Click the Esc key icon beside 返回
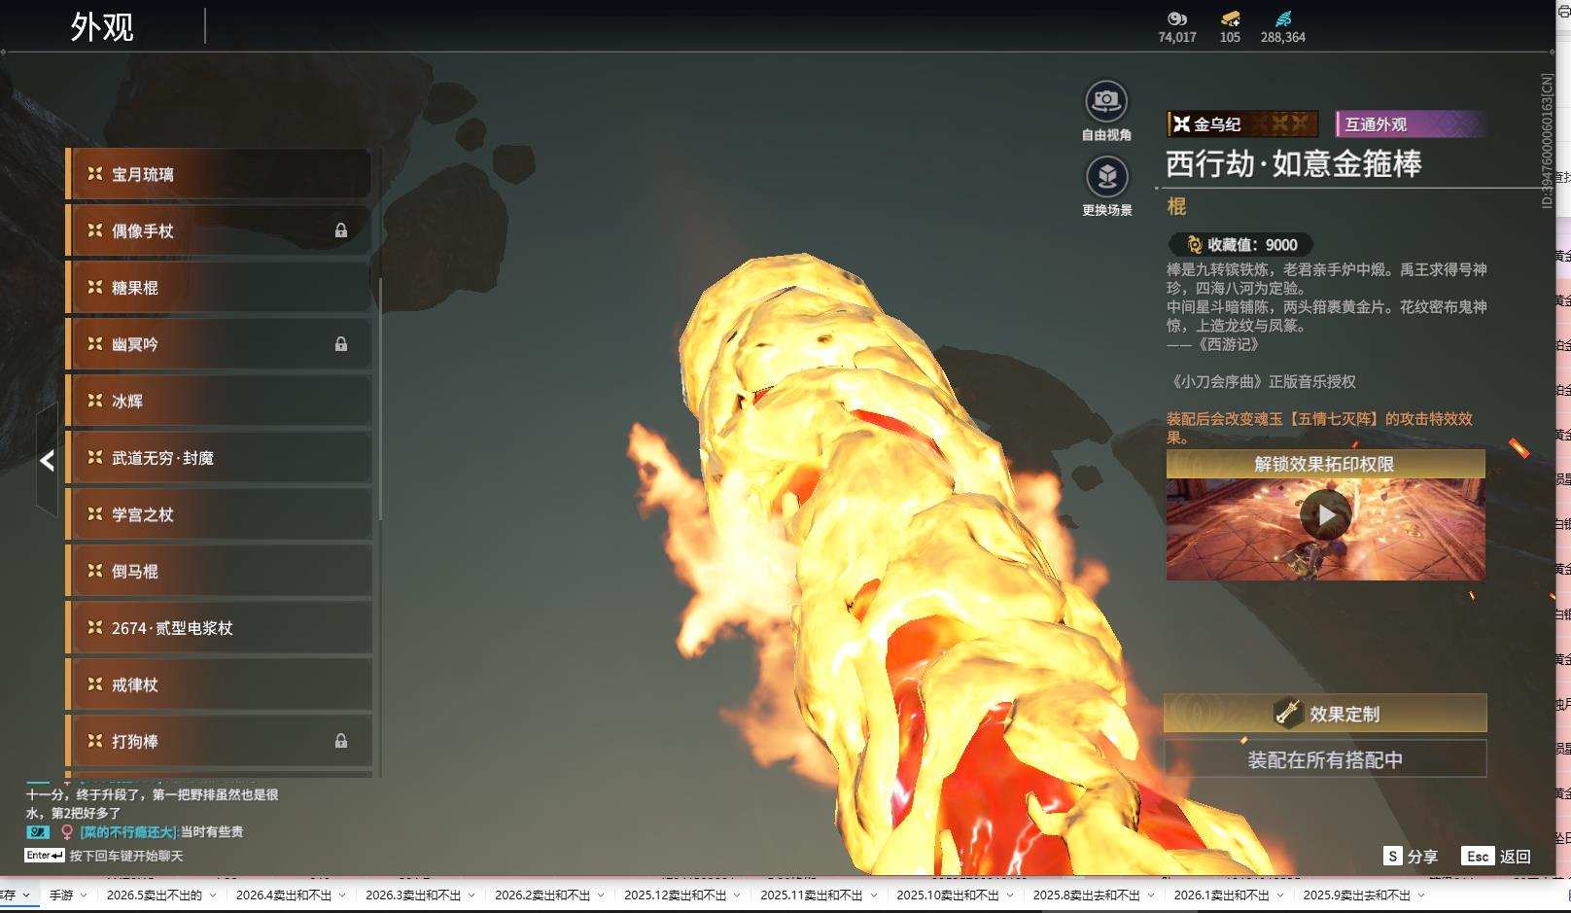Screen dimensions: 1571x913 click(x=1478, y=856)
